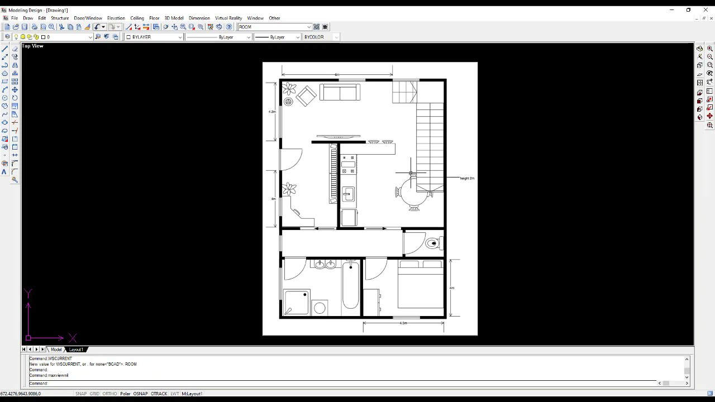Click the Save floppy disk icon
The image size is (715, 402).
click(25, 27)
